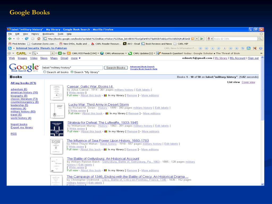Click Edit labels for Influence of Sea Power
272x204 pixels.
(x=171, y=144)
